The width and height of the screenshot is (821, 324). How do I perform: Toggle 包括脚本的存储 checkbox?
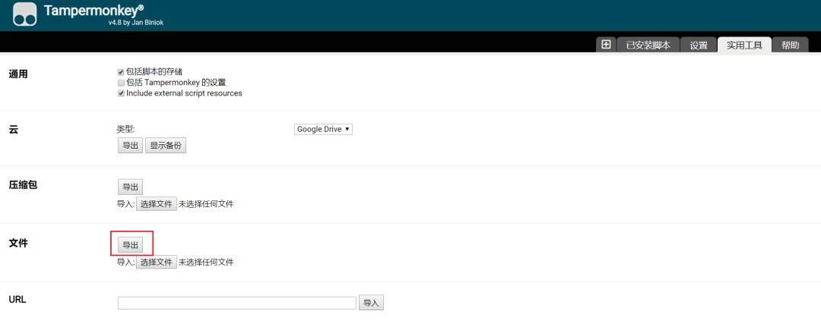pyautogui.click(x=121, y=71)
